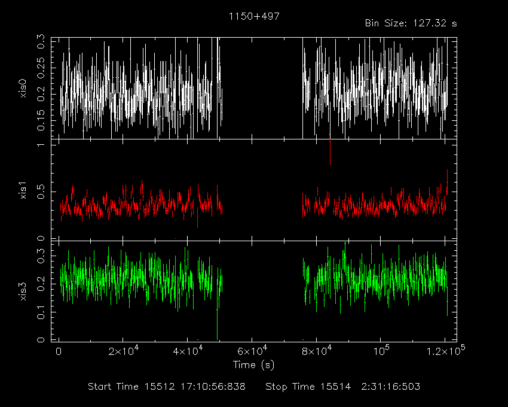Click the "xis0" y-axis label
This screenshot has height=407, width=508.
point(23,88)
